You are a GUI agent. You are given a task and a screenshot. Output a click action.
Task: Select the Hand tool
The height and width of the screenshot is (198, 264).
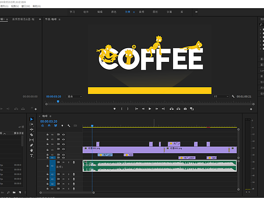tap(31, 150)
